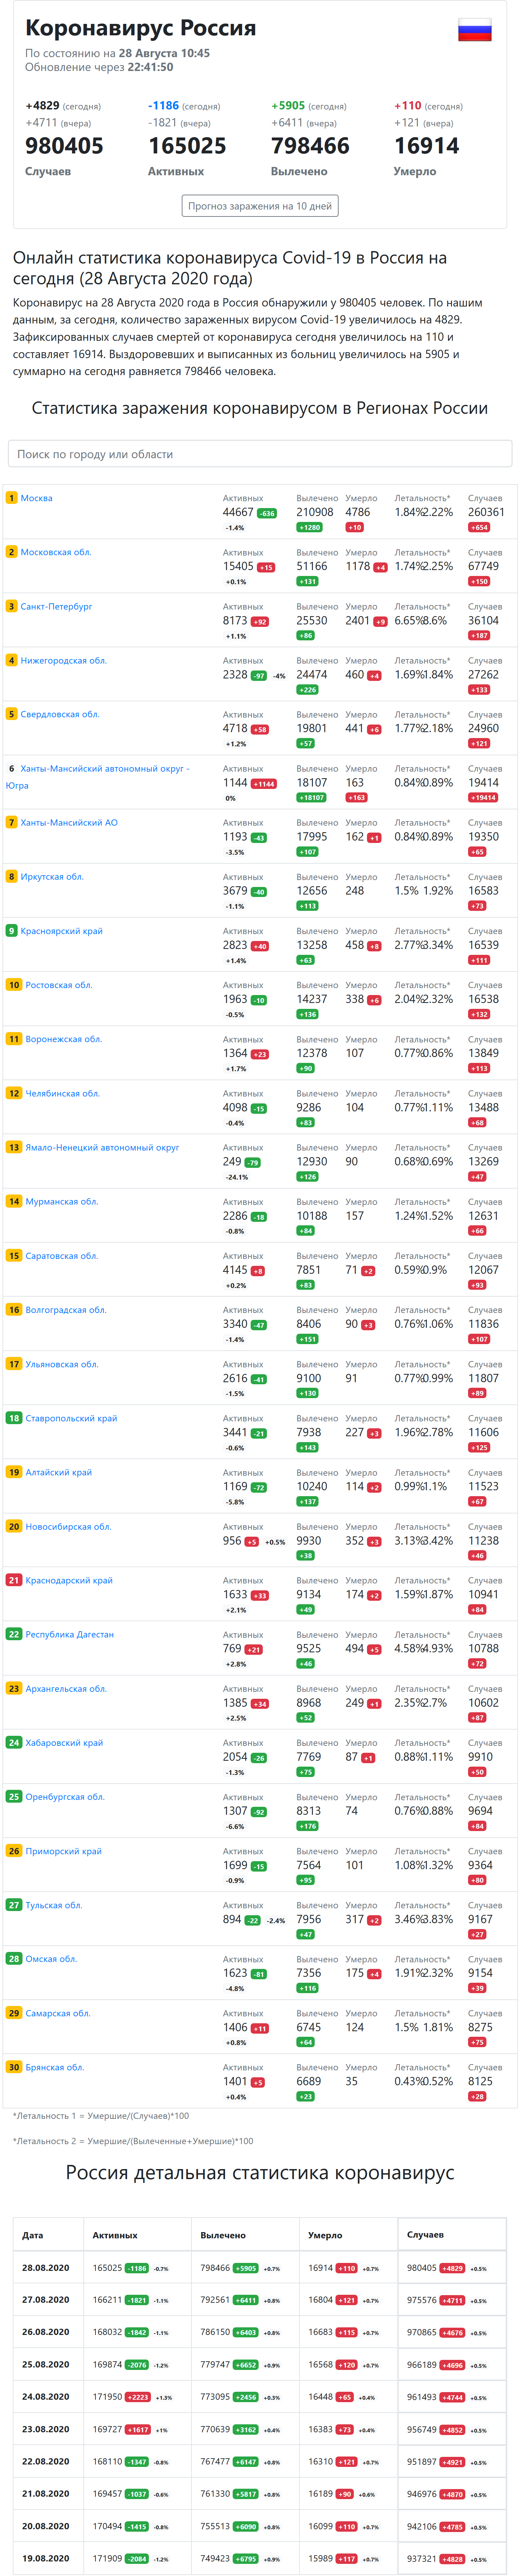Click red rank badge 21 beside Краснодарский край
The height and width of the screenshot is (2576, 520).
[x=14, y=1580]
